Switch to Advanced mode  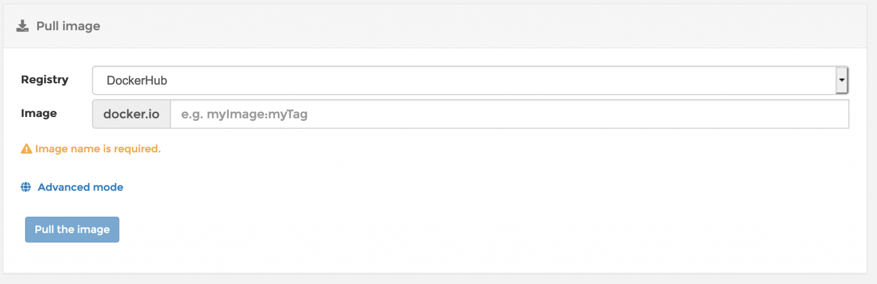tap(81, 187)
